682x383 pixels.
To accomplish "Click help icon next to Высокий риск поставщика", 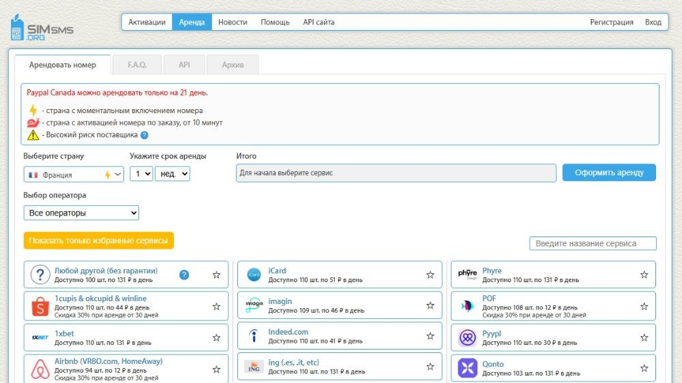I will click(x=145, y=135).
